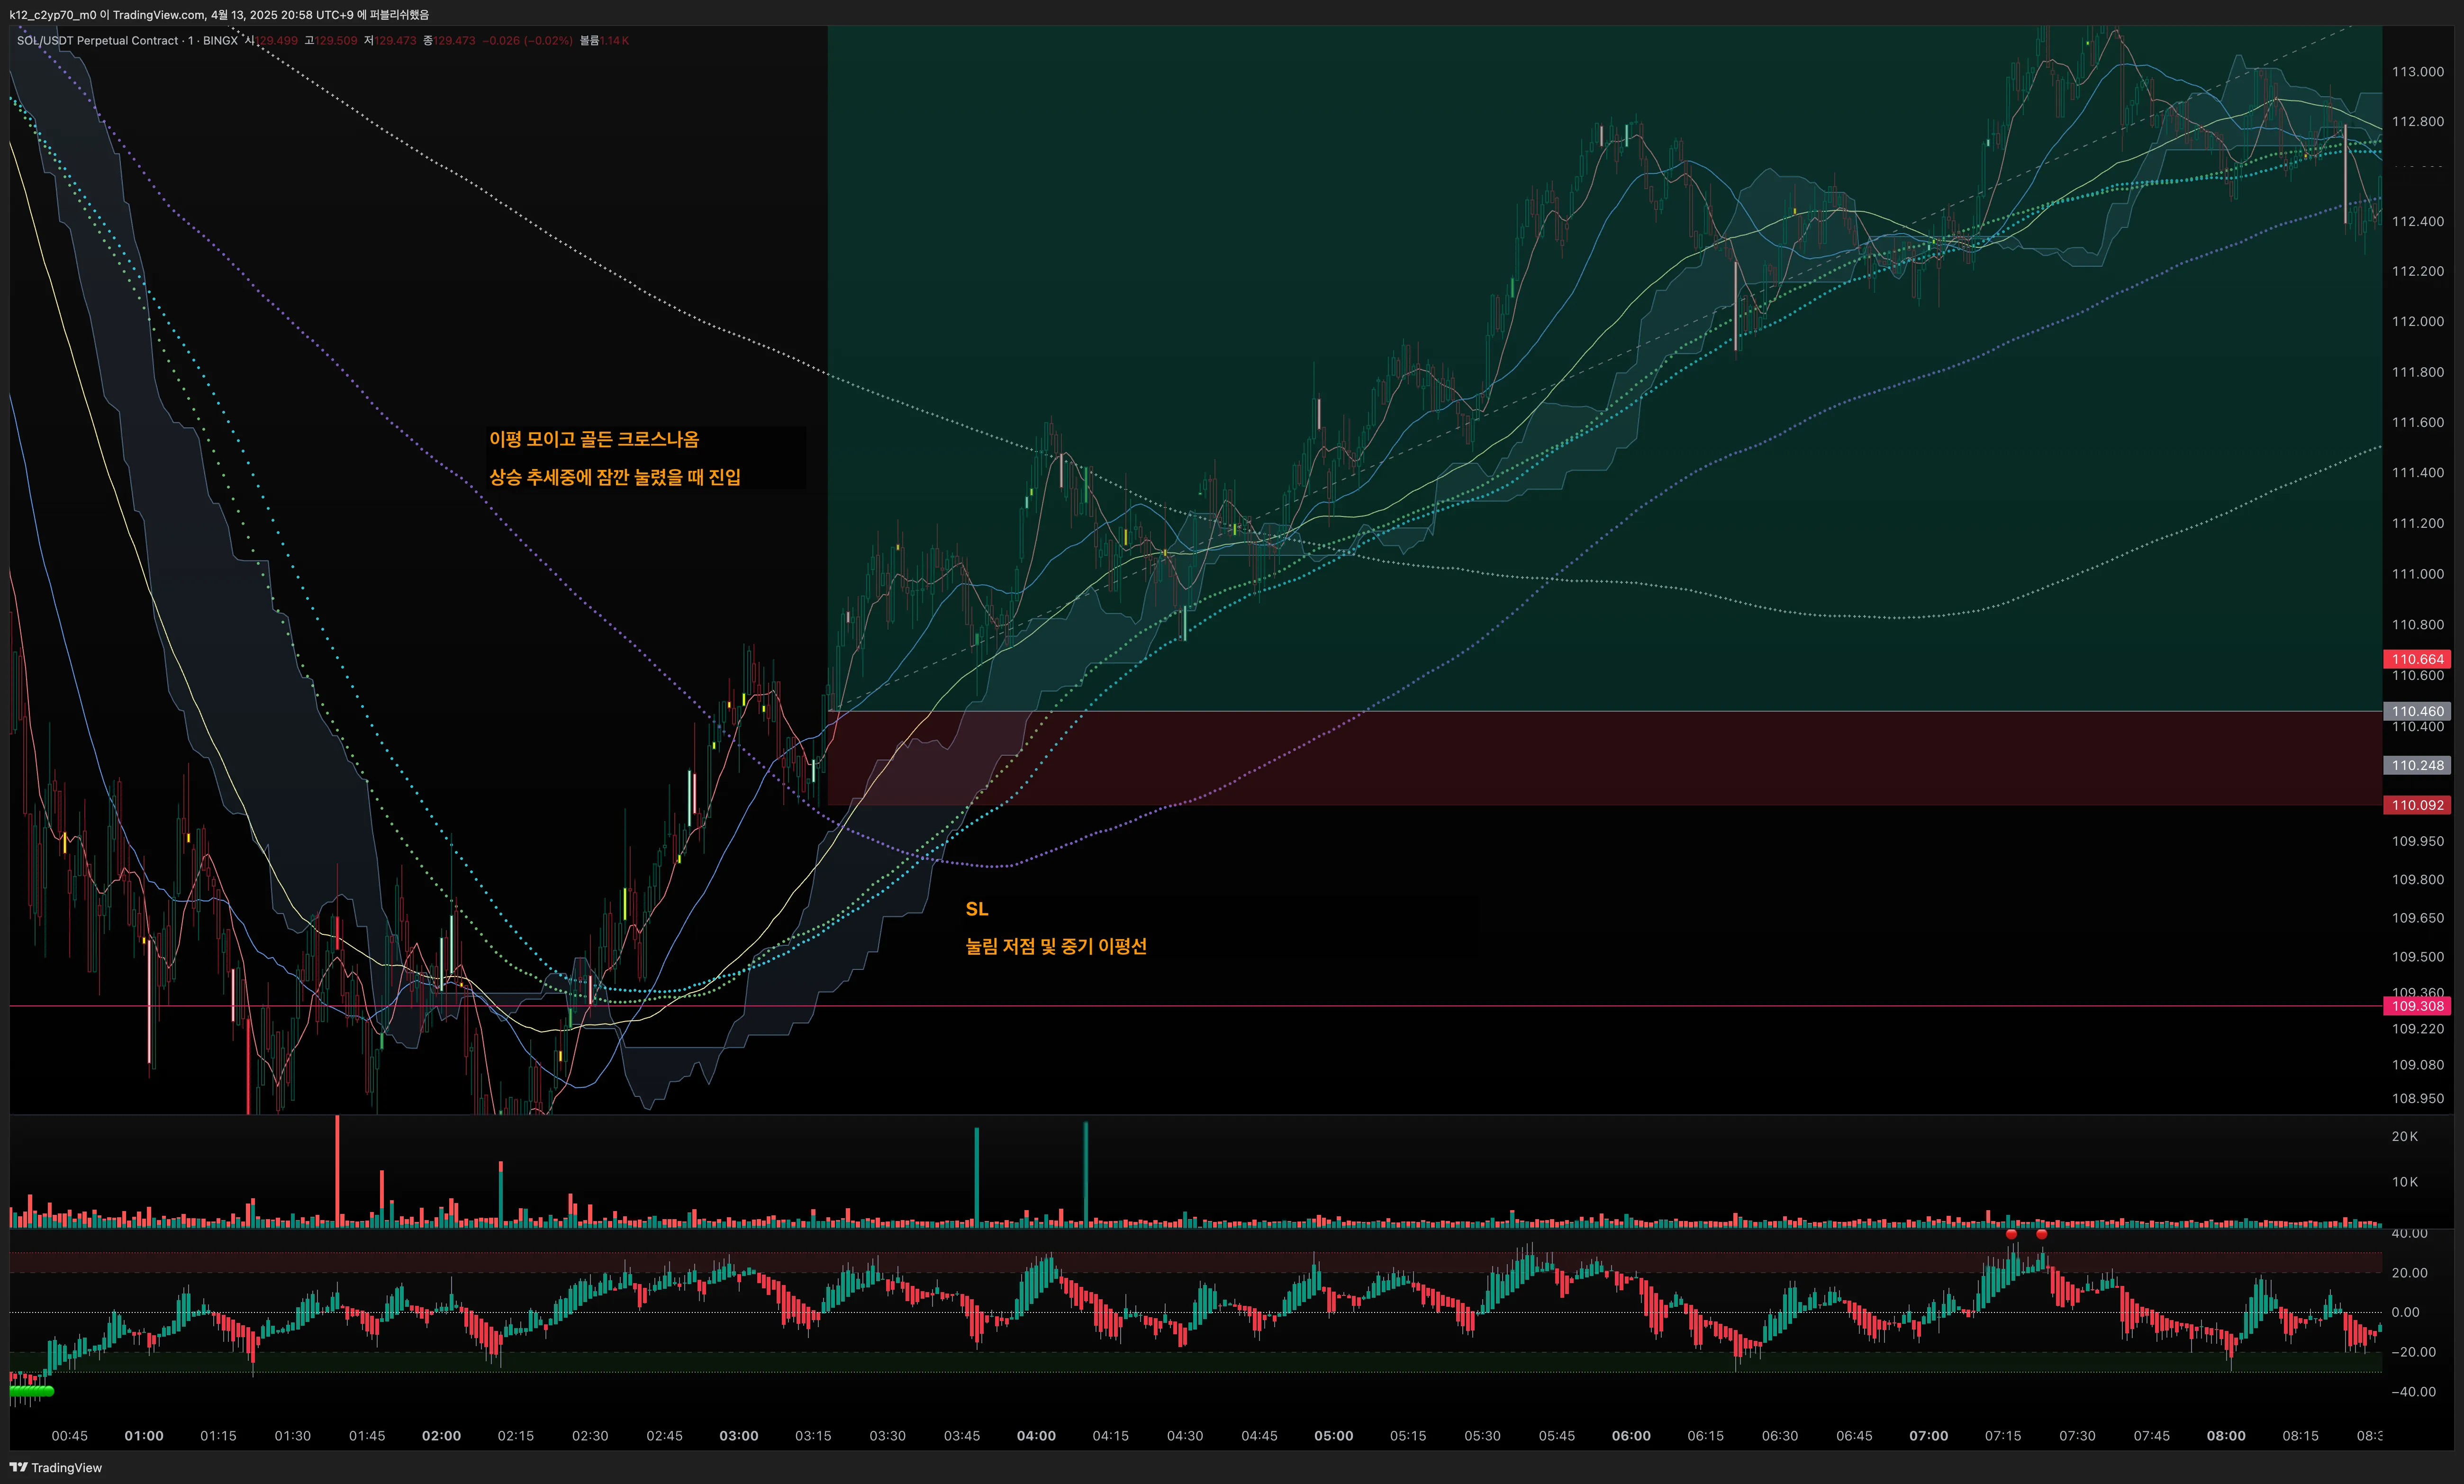Screen dimensions: 2464x1484
Task: Click the pink 109.308 horizontal line on chart
Action: 1196,1006
